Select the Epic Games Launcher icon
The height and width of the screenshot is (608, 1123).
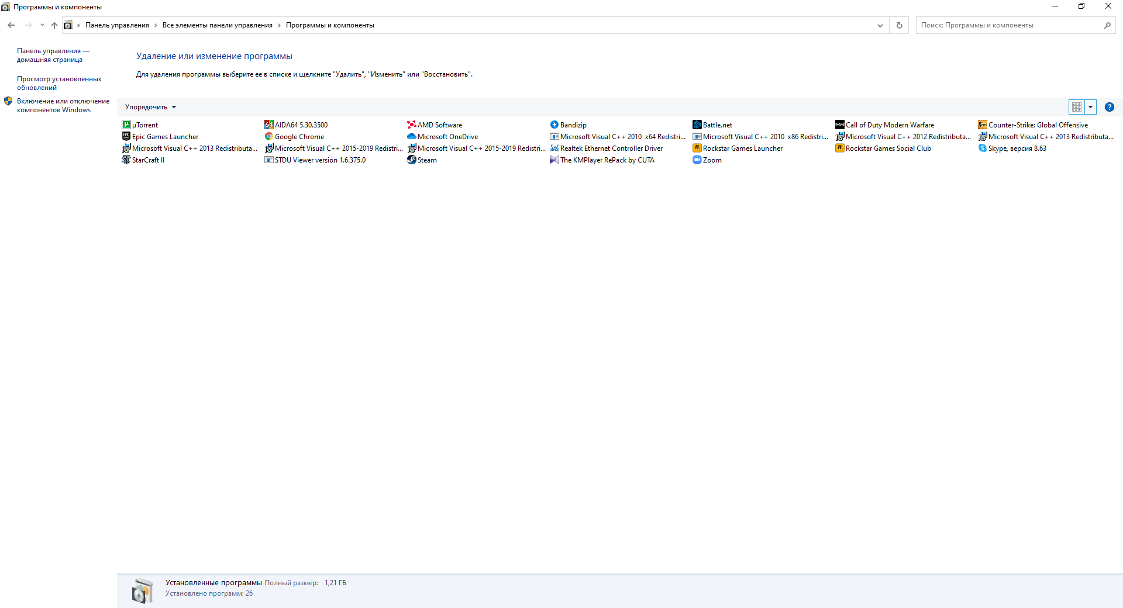click(126, 136)
